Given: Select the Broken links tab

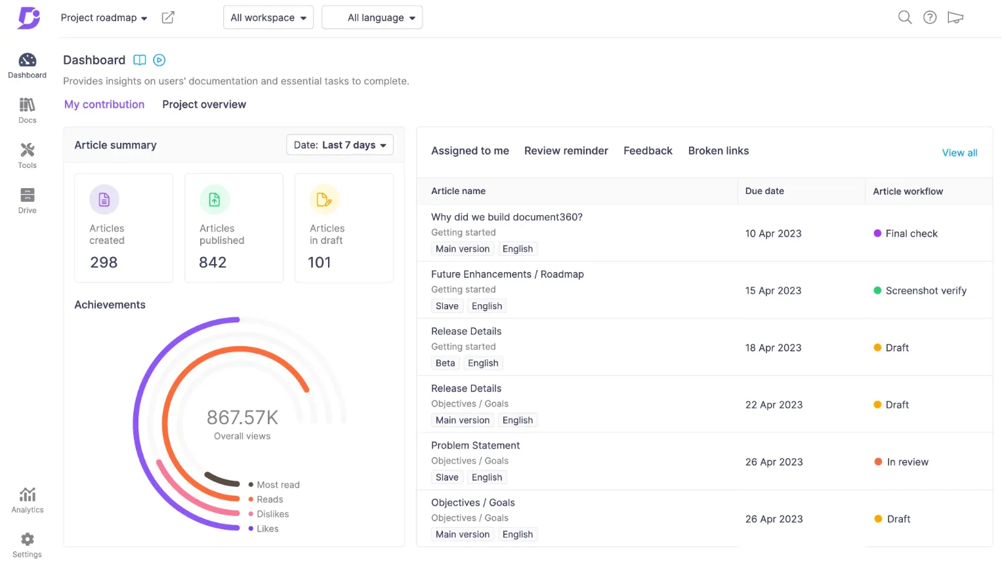Looking at the screenshot, I should [x=719, y=151].
